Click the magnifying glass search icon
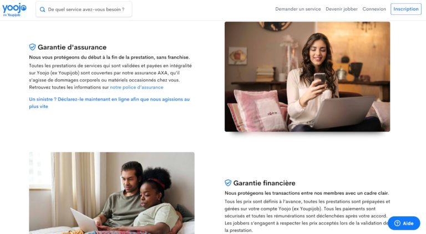Image resolution: width=426 pixels, height=234 pixels. [42, 9]
